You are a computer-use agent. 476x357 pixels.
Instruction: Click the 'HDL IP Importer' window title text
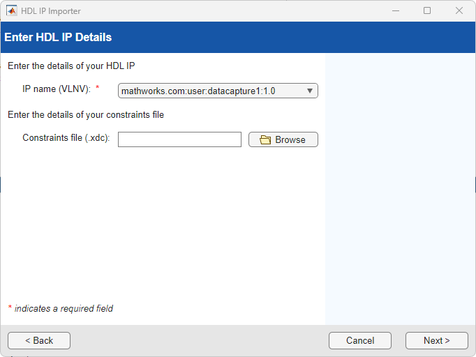coord(51,10)
